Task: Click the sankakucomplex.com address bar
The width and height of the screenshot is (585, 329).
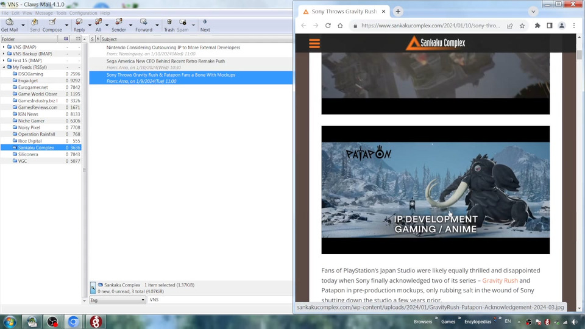Action: [430, 26]
